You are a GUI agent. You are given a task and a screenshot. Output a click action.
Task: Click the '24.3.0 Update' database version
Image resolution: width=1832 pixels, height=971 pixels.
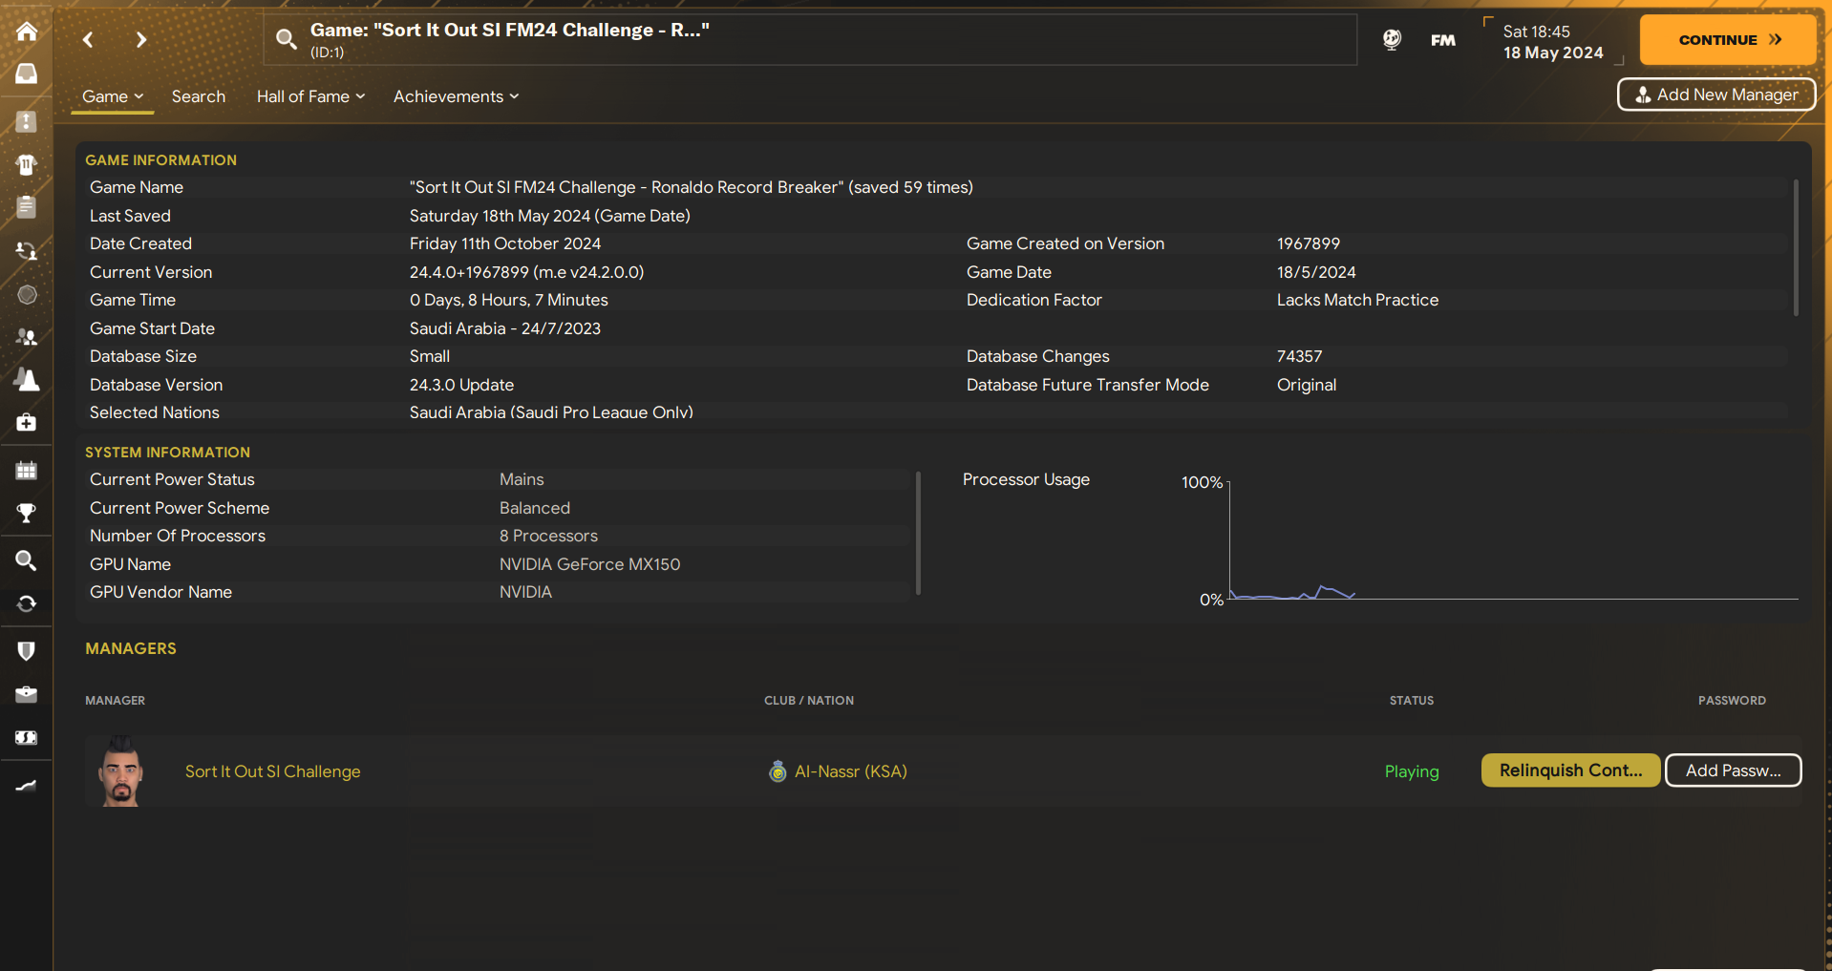click(462, 385)
